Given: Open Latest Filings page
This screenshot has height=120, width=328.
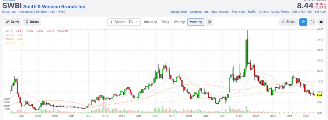Looking at the screenshot, I should pos(280,12).
